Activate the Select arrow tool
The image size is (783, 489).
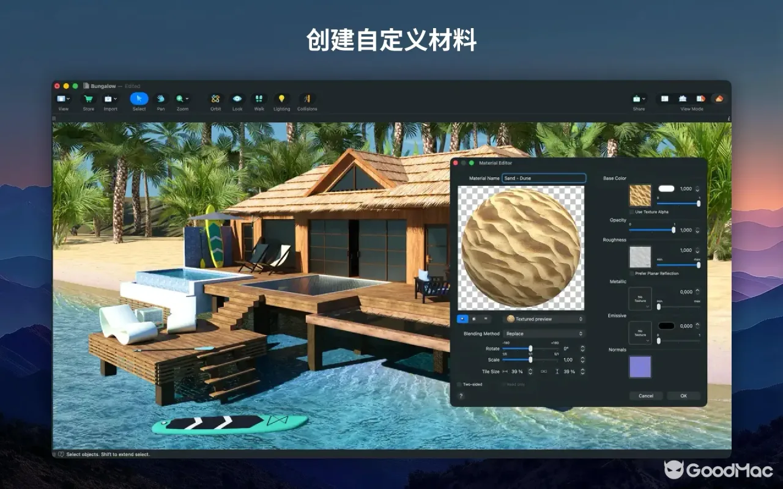point(139,99)
